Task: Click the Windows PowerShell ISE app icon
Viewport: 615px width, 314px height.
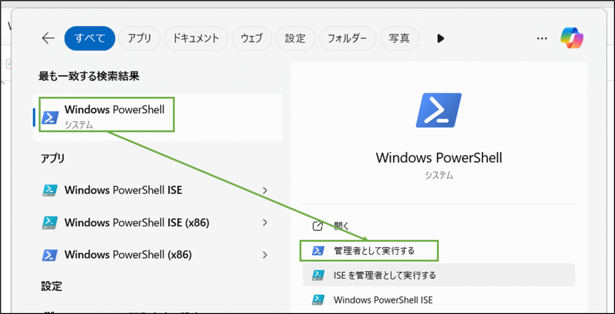Action: point(50,191)
